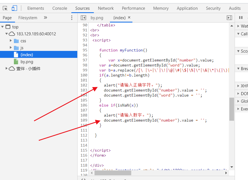Expand the Watch section
Viewport: 248px width, 180px height.
point(238,26)
